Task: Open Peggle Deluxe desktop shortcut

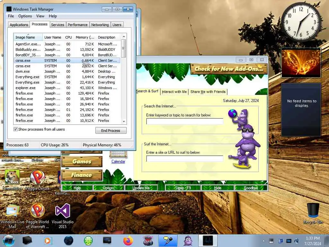Action: click(x=37, y=180)
